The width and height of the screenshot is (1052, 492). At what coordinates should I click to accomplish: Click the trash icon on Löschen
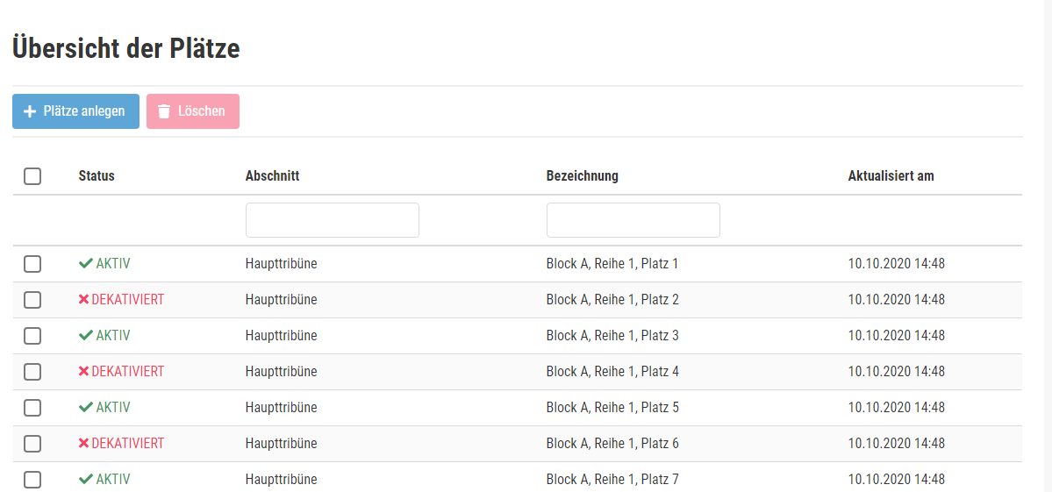164,111
